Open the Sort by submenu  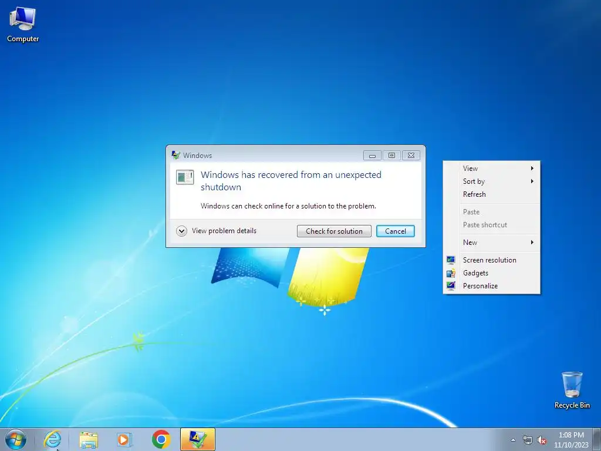[491, 181]
